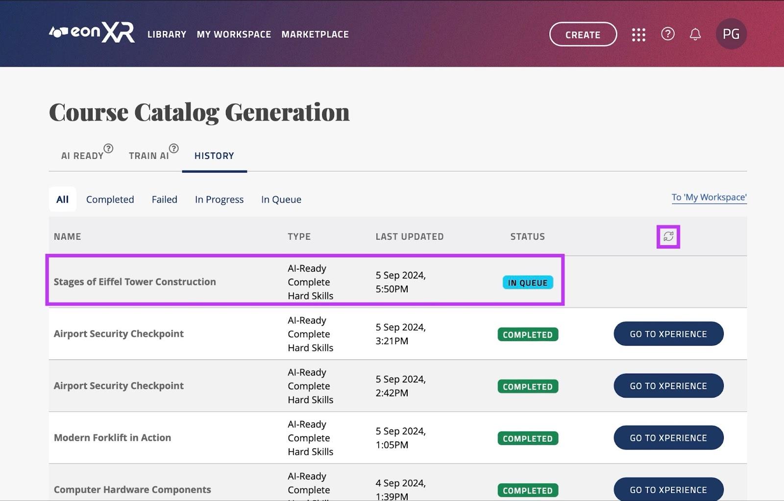Screen dimensions: 784x501
Task: Click the eon XR logo
Action: pyautogui.click(x=92, y=32)
